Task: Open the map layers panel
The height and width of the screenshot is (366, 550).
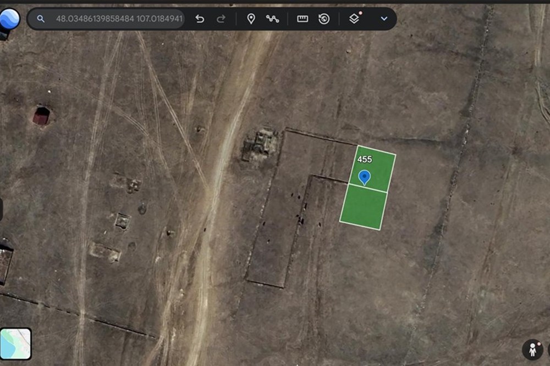Action: [354, 19]
